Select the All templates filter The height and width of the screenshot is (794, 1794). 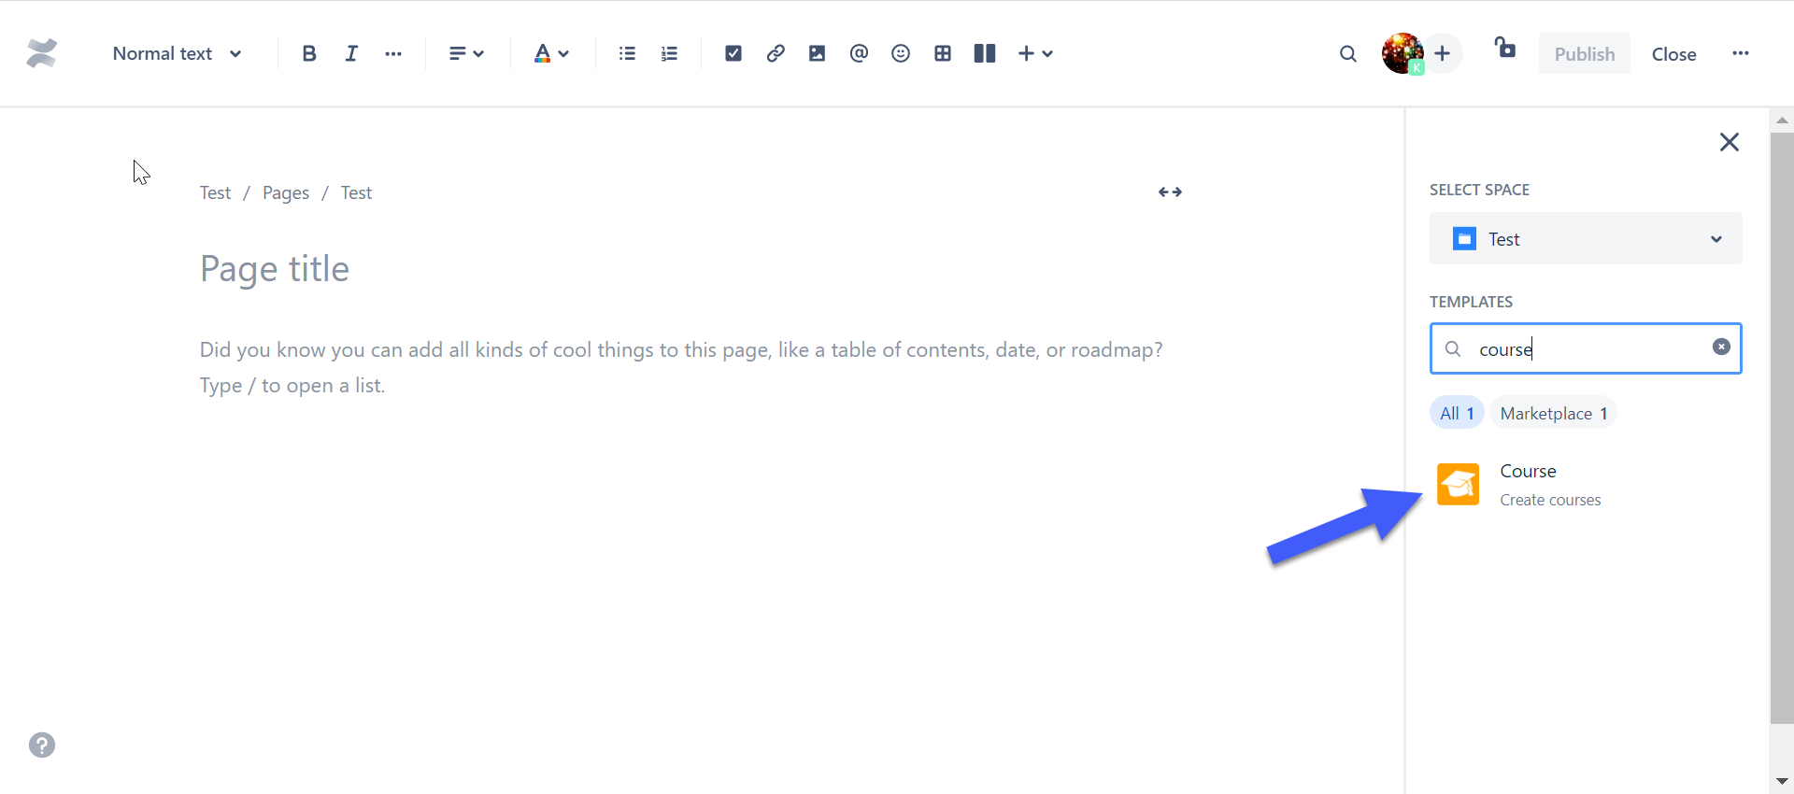[1456, 414]
